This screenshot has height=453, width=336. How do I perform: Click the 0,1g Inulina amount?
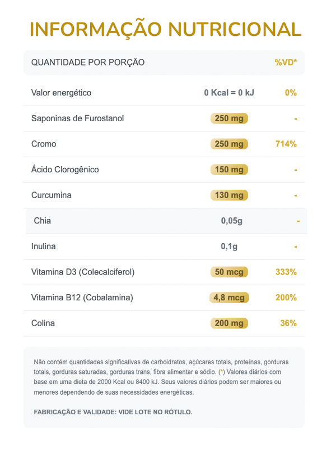[x=229, y=246]
